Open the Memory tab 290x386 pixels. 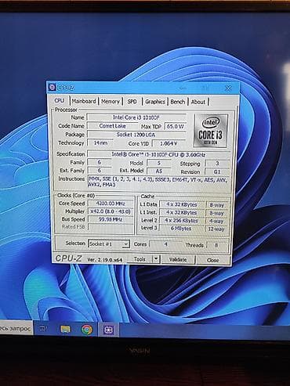coord(111,102)
